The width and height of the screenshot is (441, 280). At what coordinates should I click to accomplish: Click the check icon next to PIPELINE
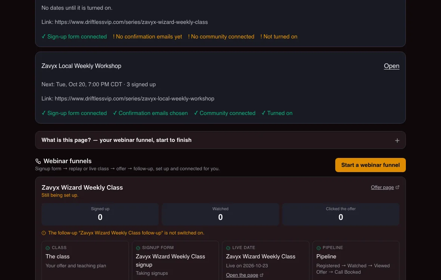pyautogui.click(x=318, y=248)
